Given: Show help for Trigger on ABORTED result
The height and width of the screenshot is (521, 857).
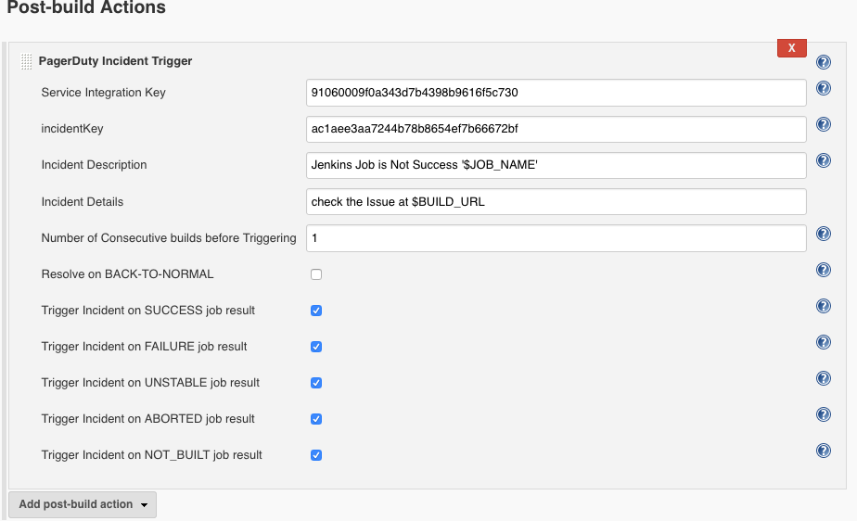Looking at the screenshot, I should [823, 414].
